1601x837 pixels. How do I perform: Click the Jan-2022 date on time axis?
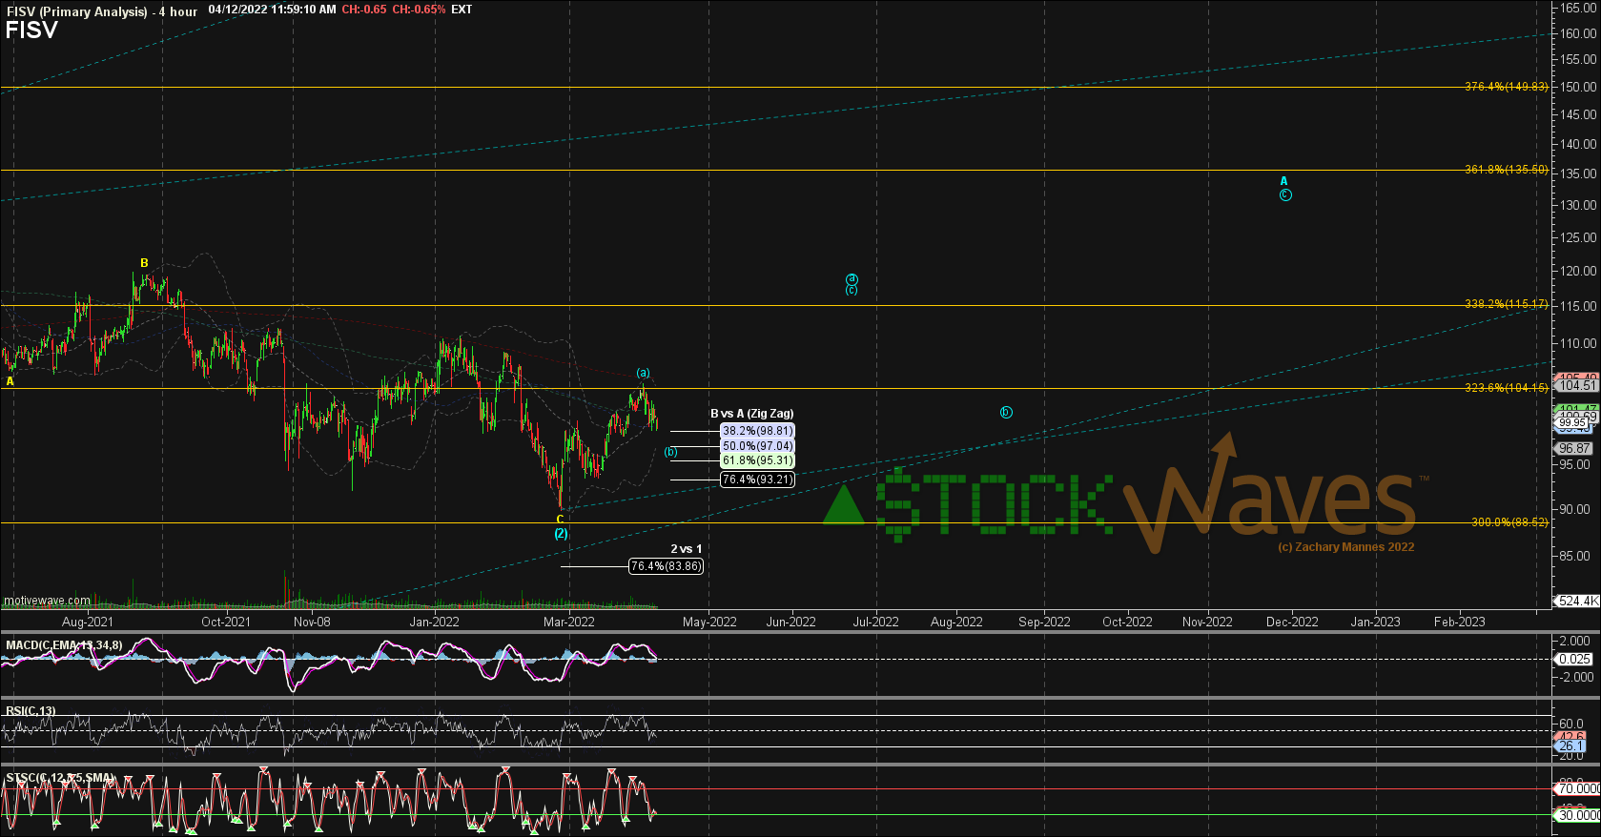click(x=434, y=622)
